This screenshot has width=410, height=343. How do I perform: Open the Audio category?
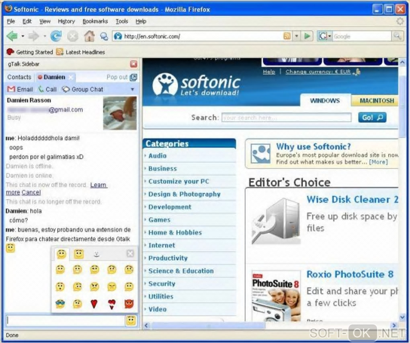158,156
